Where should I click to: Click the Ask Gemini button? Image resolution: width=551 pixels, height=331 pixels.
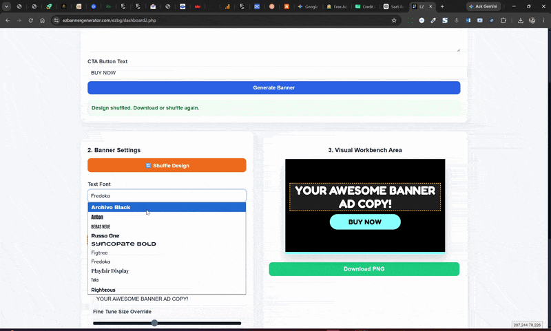click(x=484, y=6)
